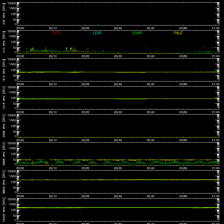The image size is (224, 224).
Task: Select the 15400 MHz [SFU] axis title
Action: pos(4,210)
